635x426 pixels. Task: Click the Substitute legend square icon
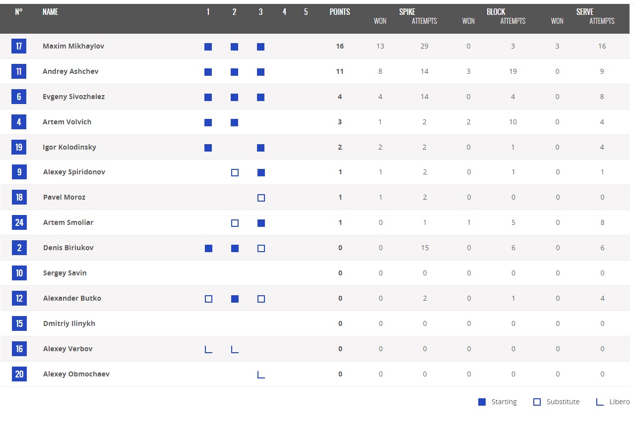537,402
